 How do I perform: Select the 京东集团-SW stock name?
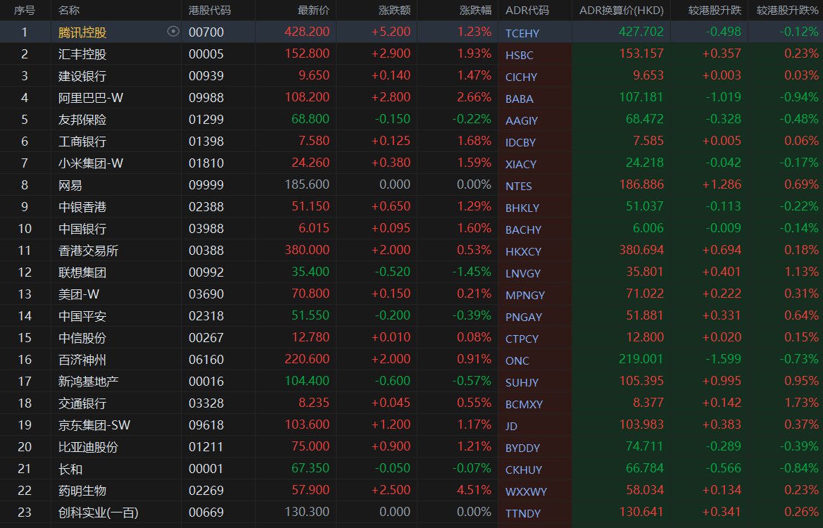click(94, 425)
